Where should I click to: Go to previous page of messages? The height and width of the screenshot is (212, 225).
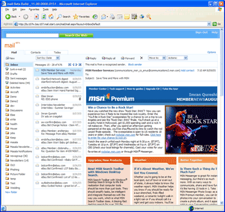(x=73, y=64)
